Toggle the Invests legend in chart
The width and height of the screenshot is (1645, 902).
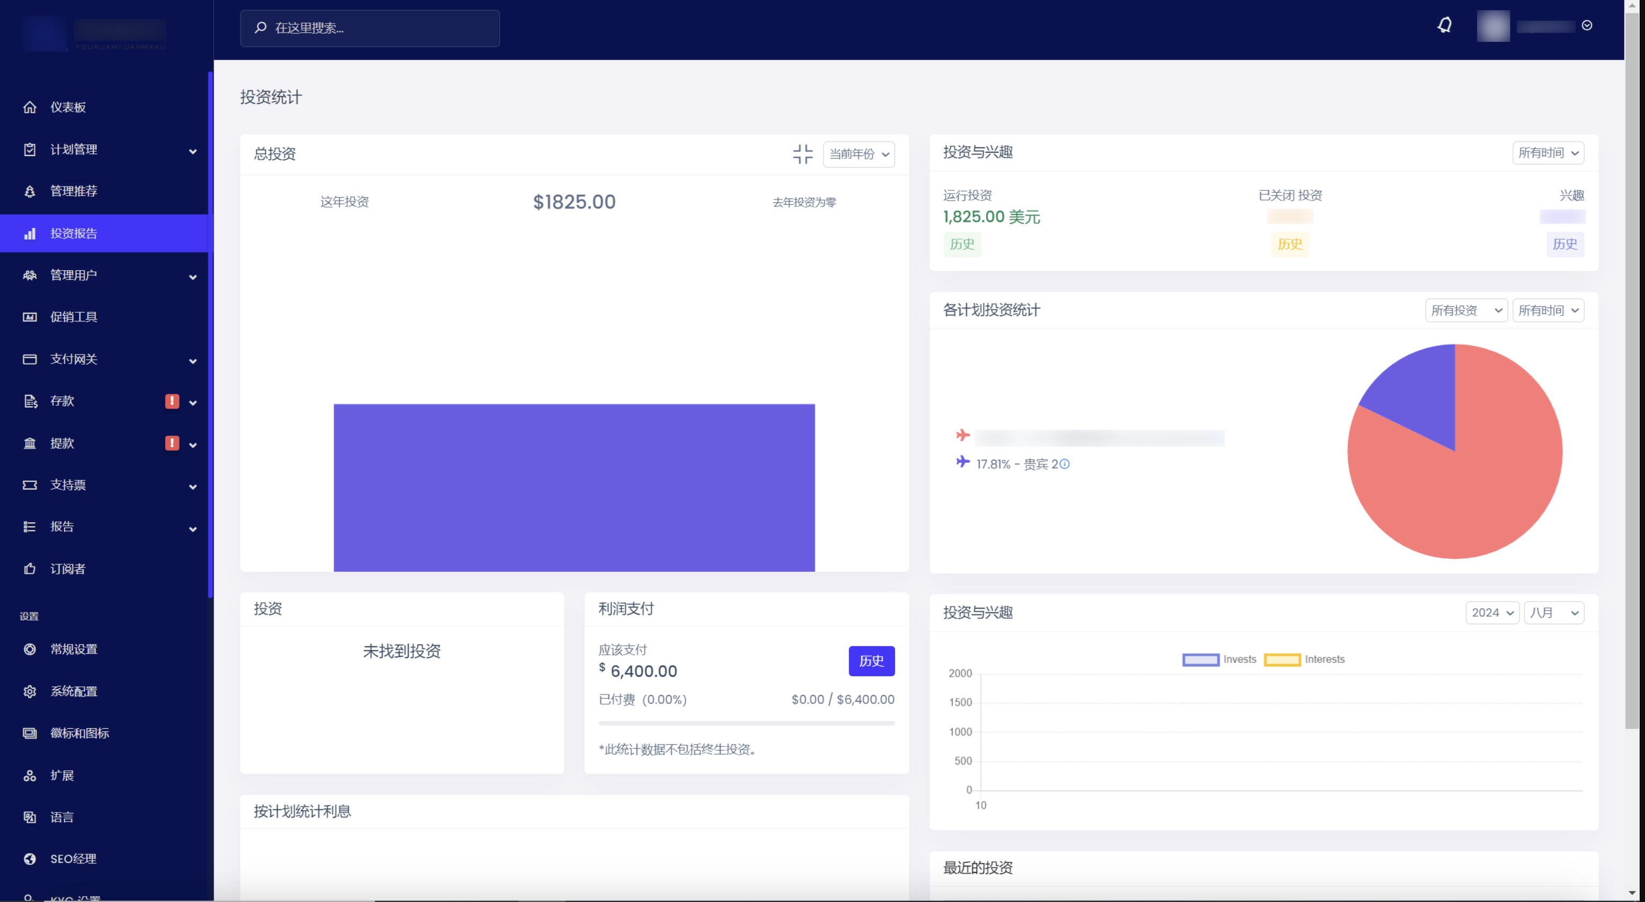coord(1218,660)
